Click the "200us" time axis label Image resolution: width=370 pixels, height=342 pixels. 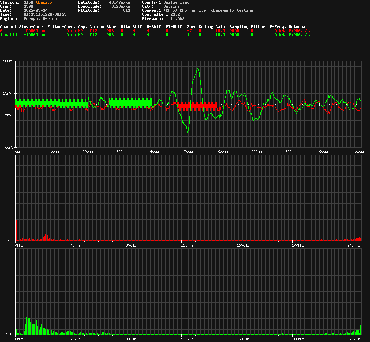(x=88, y=152)
